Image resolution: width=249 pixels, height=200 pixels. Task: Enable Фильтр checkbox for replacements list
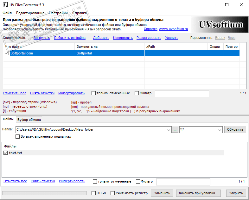(x=137, y=93)
